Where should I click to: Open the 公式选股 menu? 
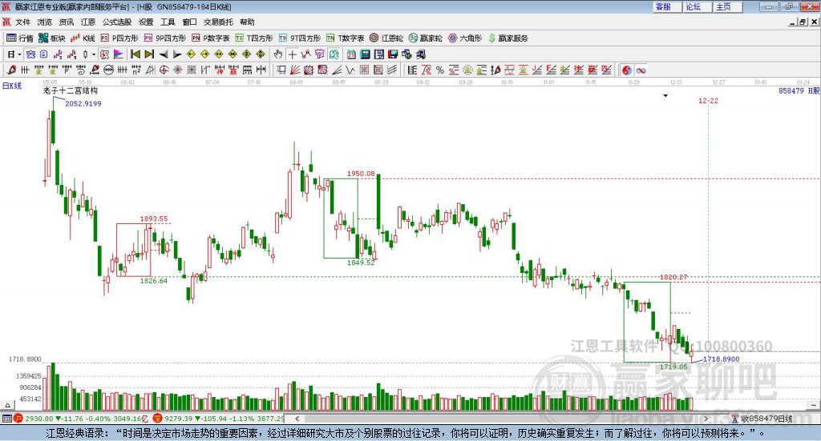pyautogui.click(x=117, y=22)
